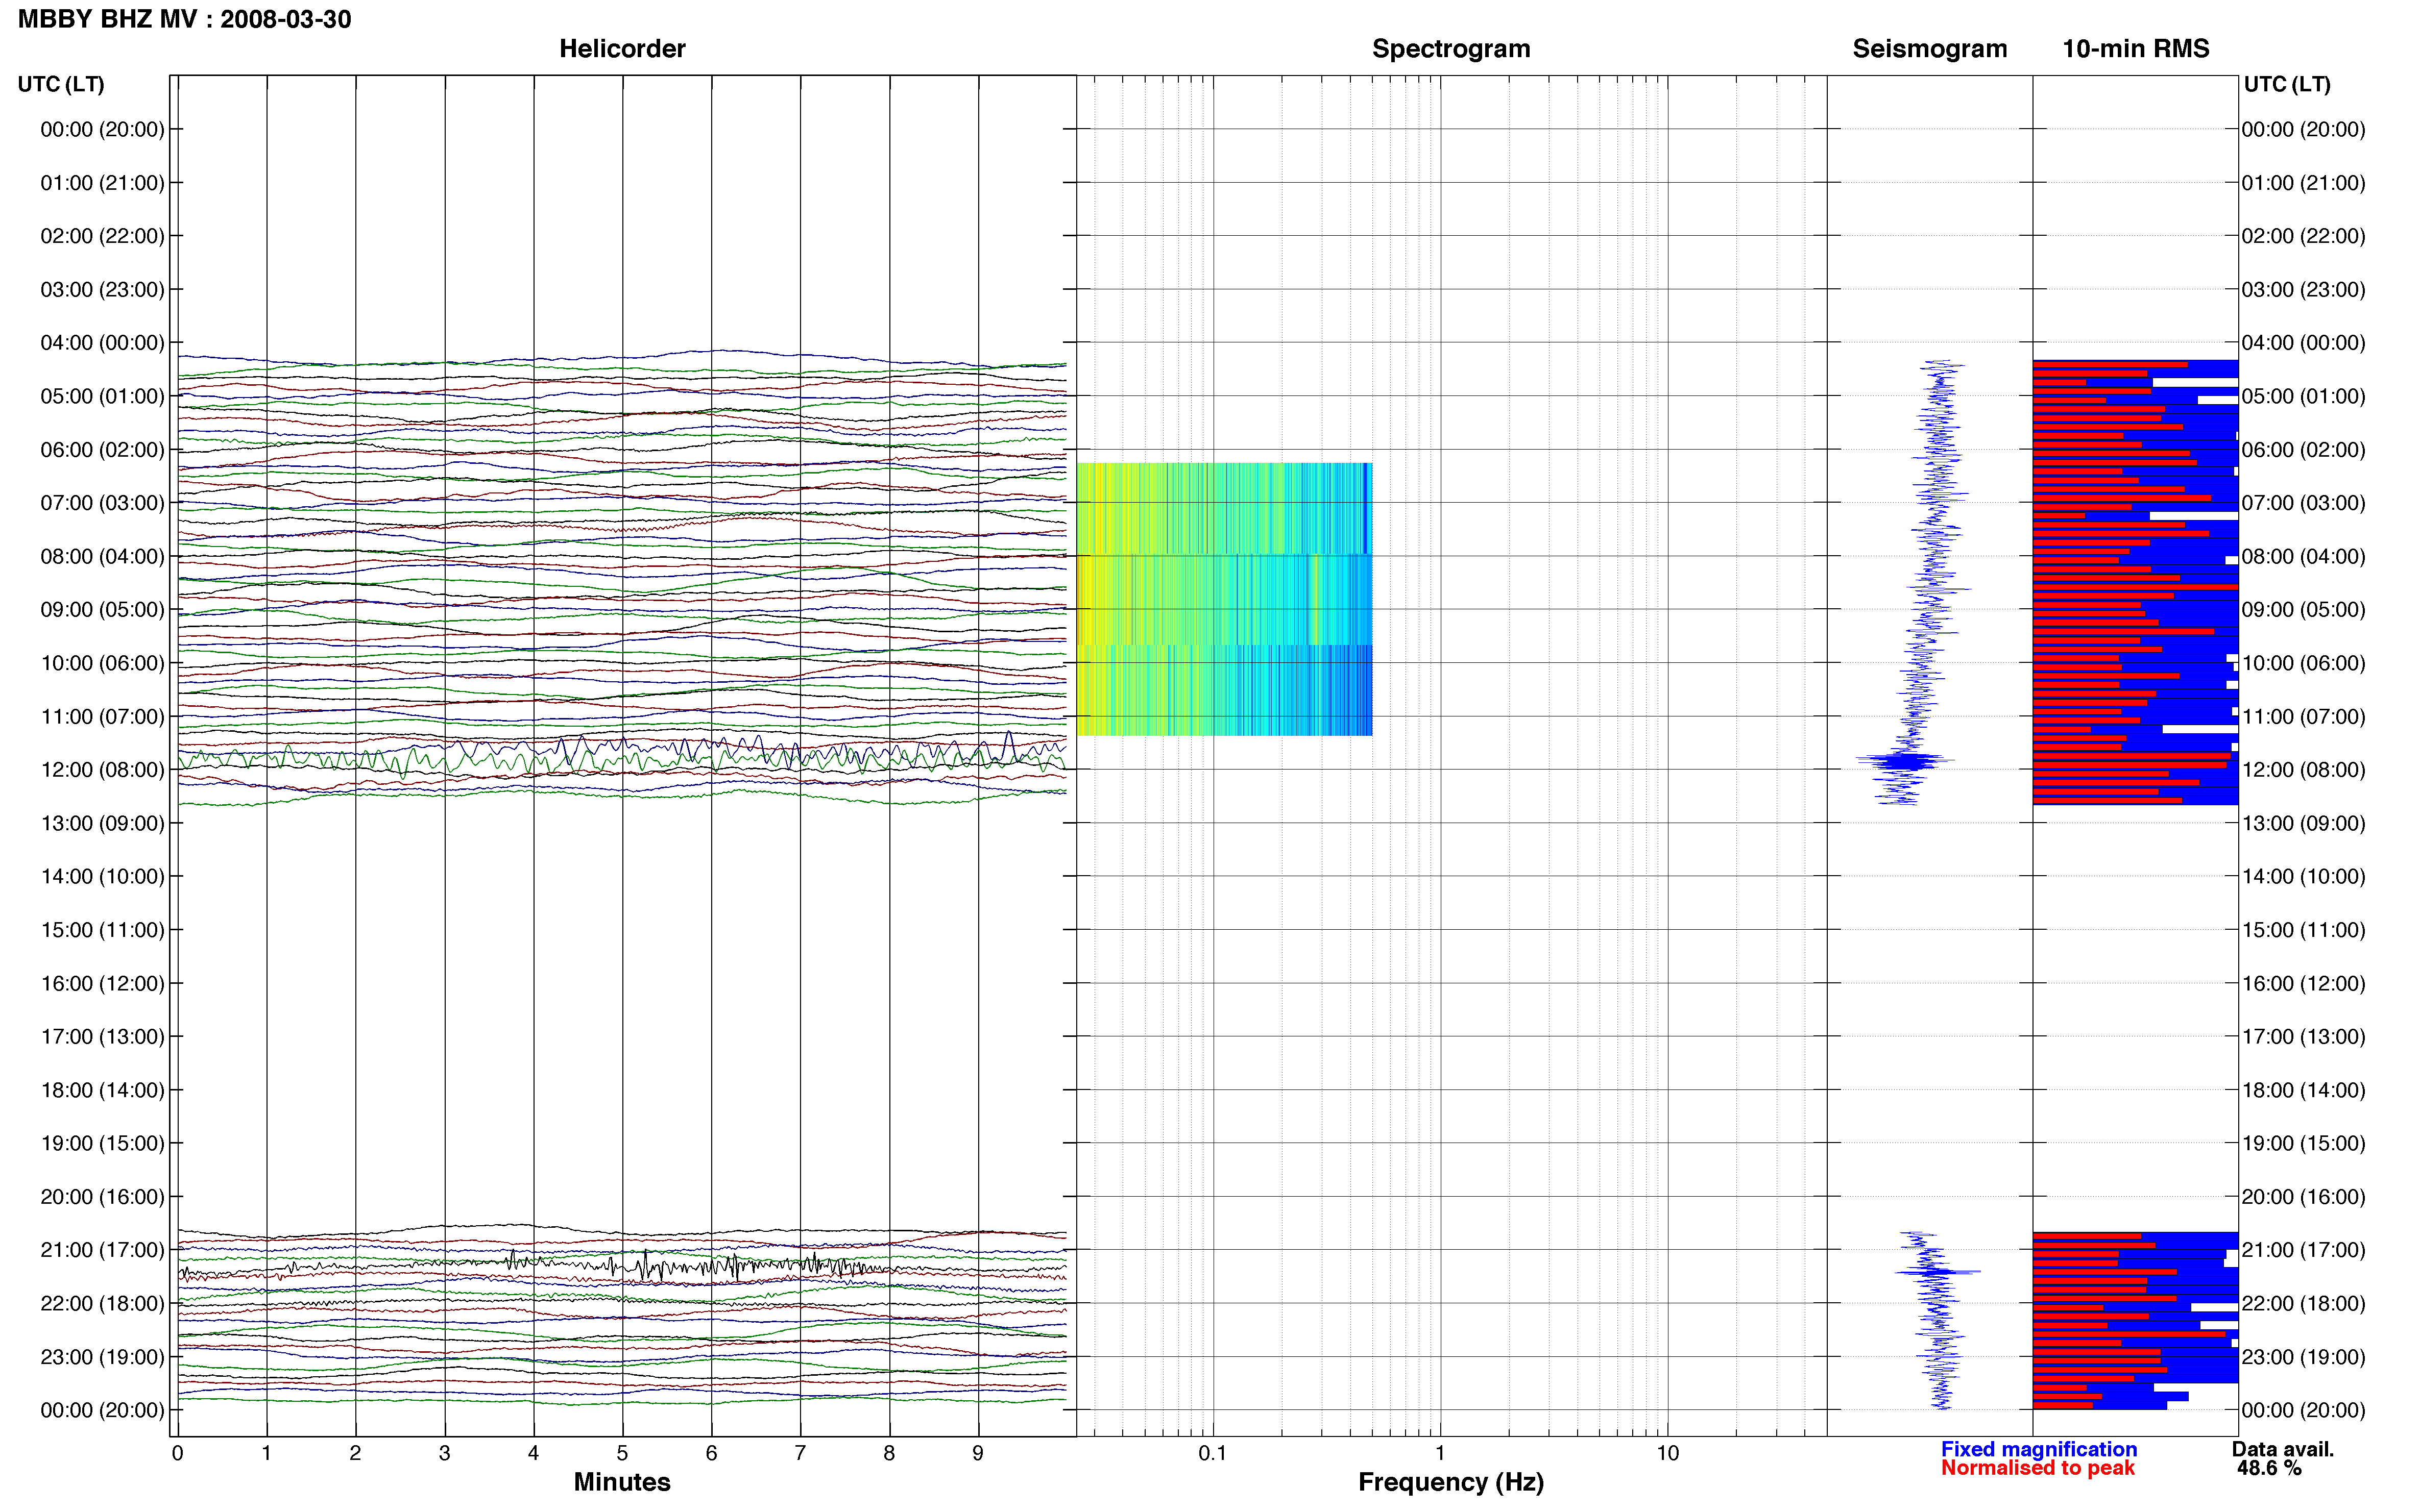Image resolution: width=2420 pixels, height=1512 pixels.
Task: Click the plot title MBBY BHZ MV : 2008-03-30
Action: click(x=185, y=19)
